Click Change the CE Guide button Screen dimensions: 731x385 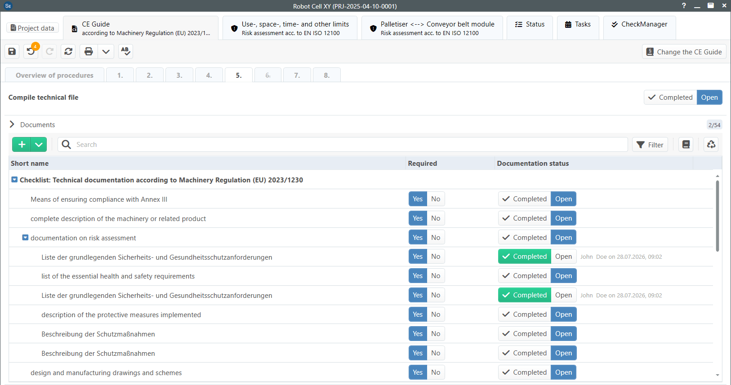(x=684, y=52)
